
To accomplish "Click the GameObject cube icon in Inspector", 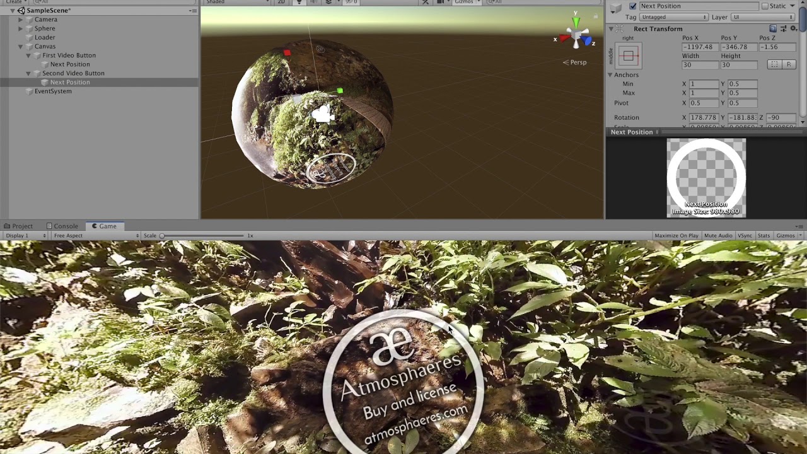I will click(616, 8).
